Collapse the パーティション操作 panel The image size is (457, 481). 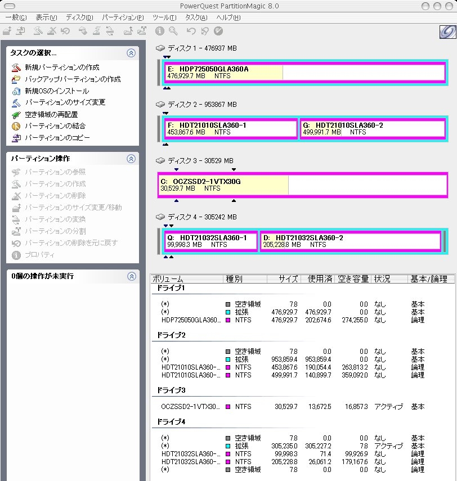[131, 159]
